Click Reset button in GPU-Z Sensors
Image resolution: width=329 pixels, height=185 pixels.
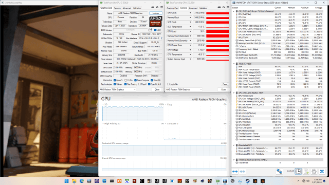(x=225, y=84)
